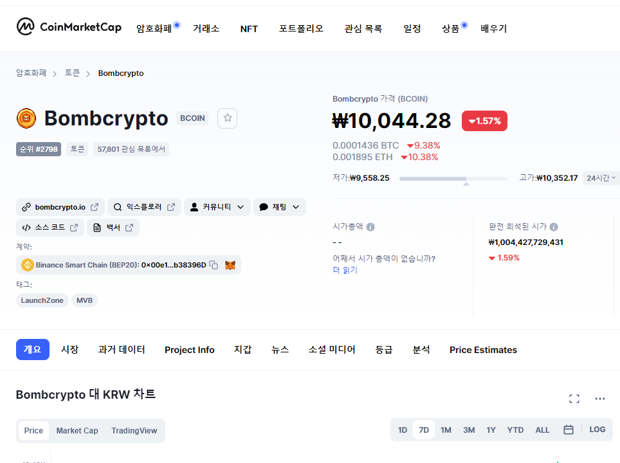The width and height of the screenshot is (620, 463).
Task: Set chart range to 3M
Action: pos(469,430)
